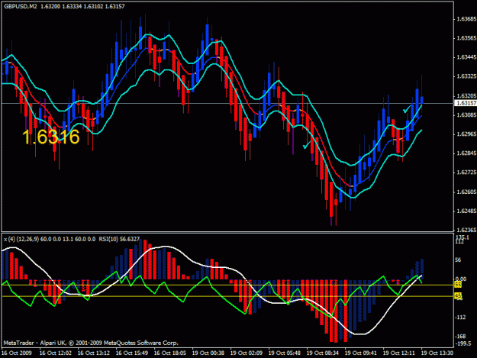Click the MetaTrader Alpari UK copyright text
The height and width of the screenshot is (358, 477).
[91, 343]
